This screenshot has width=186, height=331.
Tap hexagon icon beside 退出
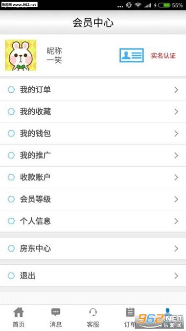pyautogui.click(x=11, y=276)
